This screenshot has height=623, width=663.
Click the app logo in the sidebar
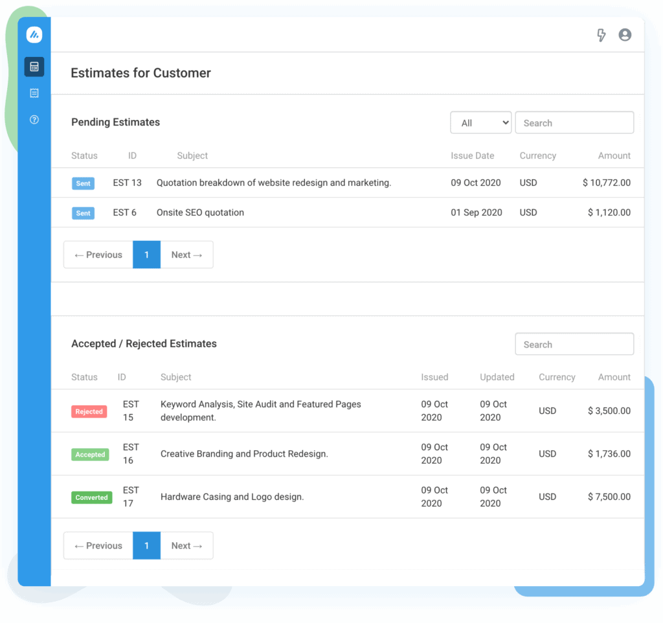pos(34,35)
